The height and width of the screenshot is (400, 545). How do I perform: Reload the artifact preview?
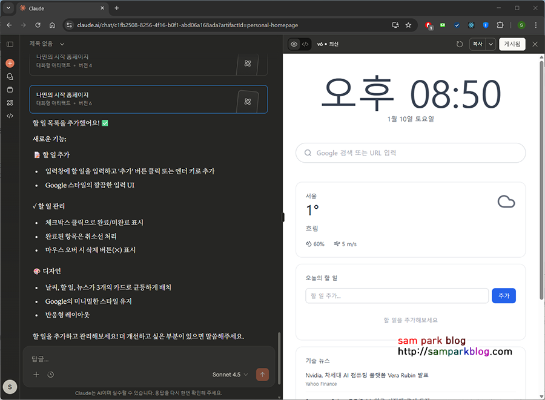[x=460, y=44]
